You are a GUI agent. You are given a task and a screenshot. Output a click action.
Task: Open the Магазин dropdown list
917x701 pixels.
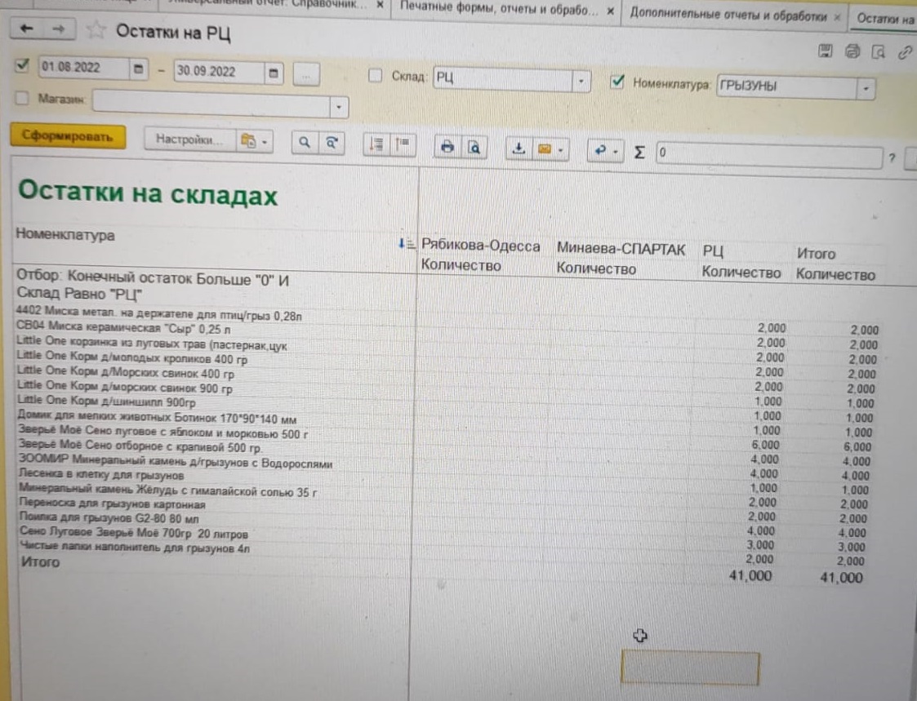(338, 107)
